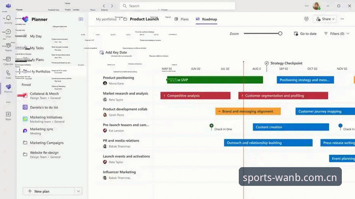Open Customer segmentation and profiling bar
Viewport: 355px width, 199px height.
coord(283,96)
